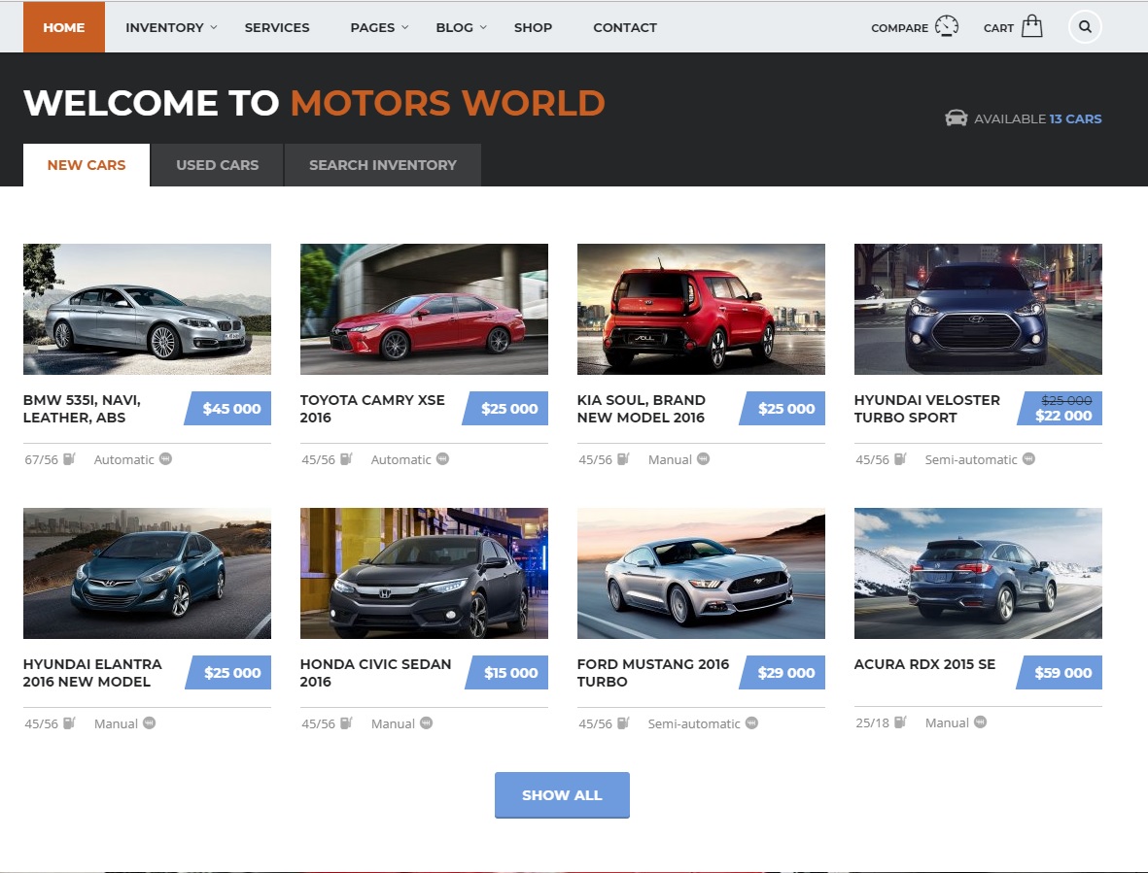The height and width of the screenshot is (873, 1148).
Task: Open Honda Civic Sedan 2016 title
Action: coord(375,673)
